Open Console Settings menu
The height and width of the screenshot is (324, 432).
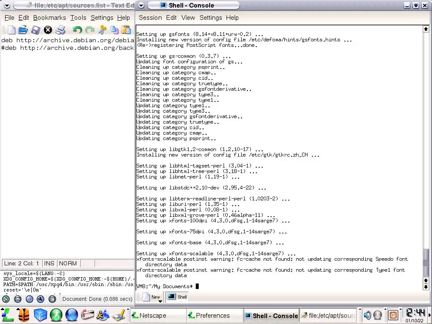pyautogui.click(x=211, y=18)
